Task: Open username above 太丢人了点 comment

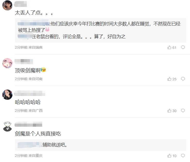Action: (x=20, y=4)
